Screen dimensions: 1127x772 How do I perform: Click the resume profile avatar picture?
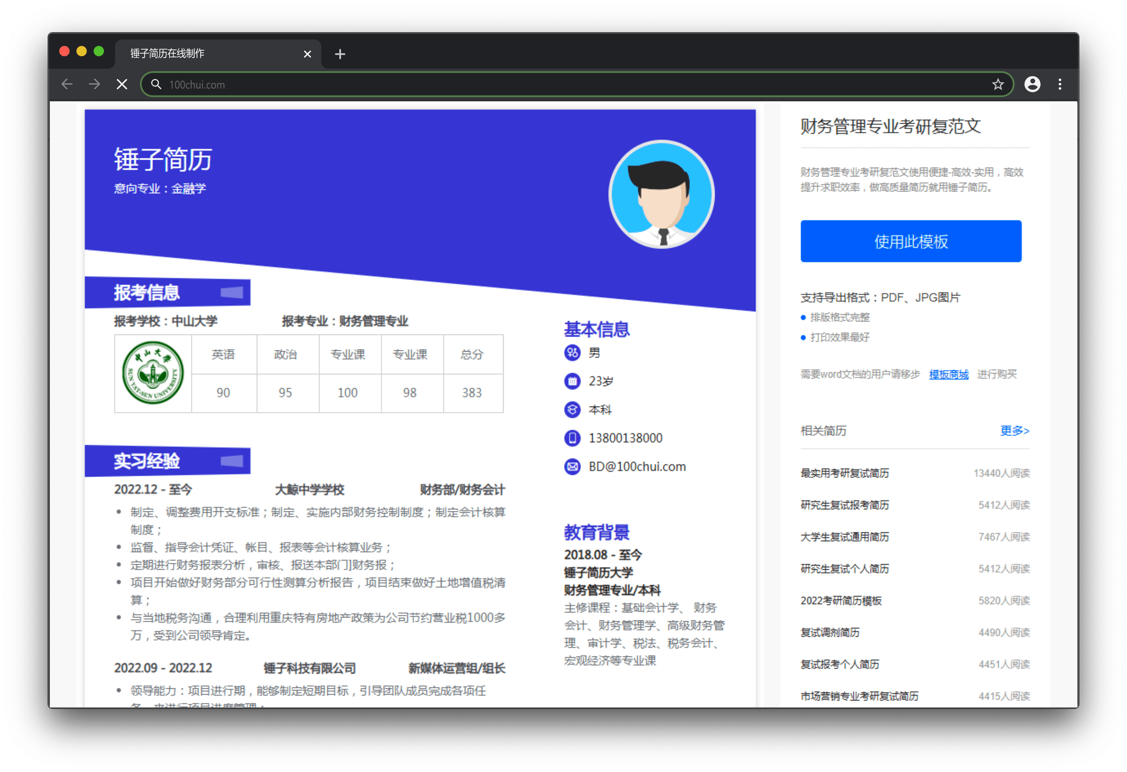(661, 195)
